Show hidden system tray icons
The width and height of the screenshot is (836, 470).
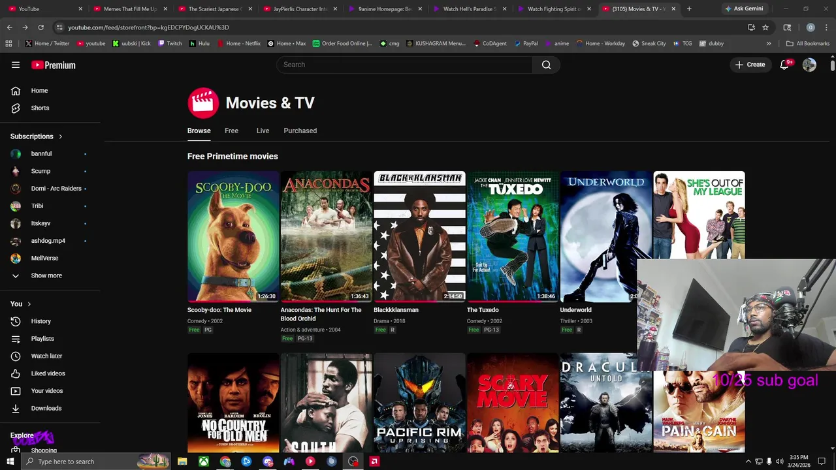pyautogui.click(x=748, y=462)
